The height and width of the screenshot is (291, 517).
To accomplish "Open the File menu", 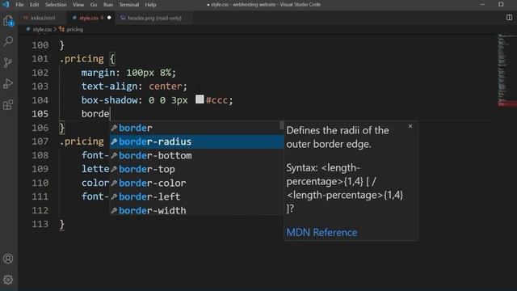I will [19, 5].
